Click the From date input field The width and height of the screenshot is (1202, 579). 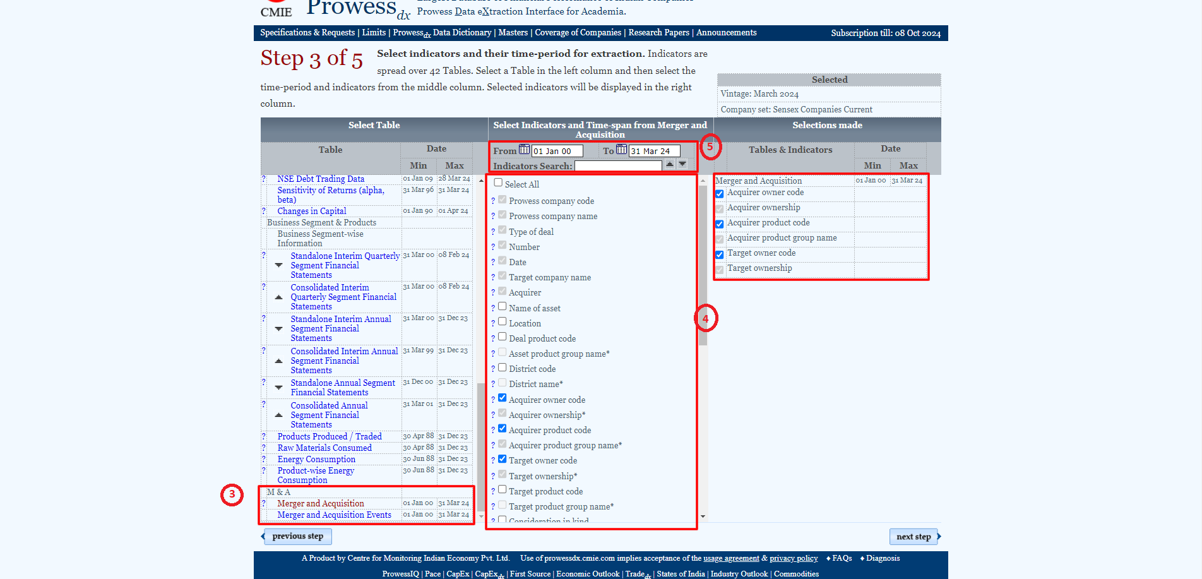coord(557,151)
